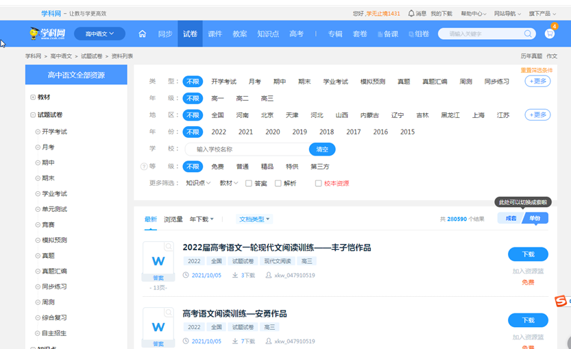Expand the 文档类型 dropdown
571x349 pixels.
point(254,219)
